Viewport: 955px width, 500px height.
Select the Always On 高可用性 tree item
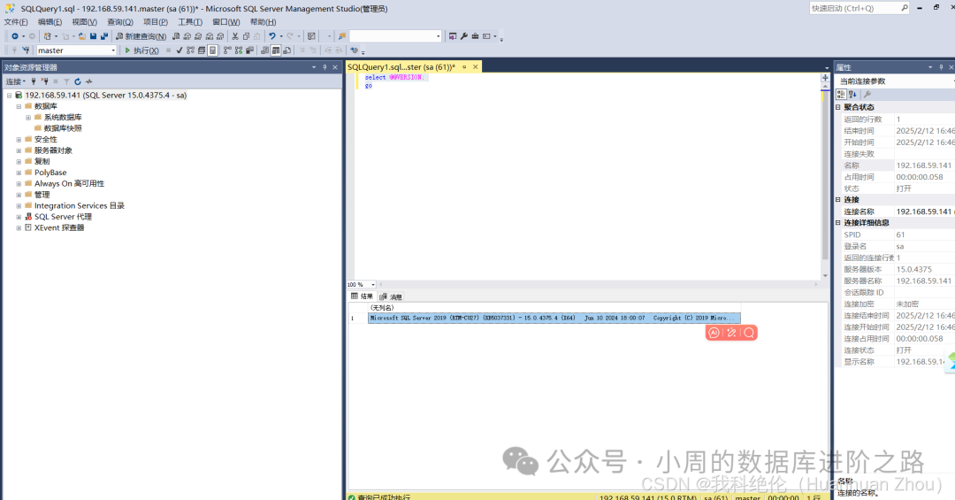point(70,183)
